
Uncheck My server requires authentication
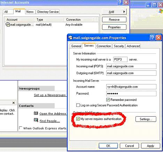coord(78,119)
